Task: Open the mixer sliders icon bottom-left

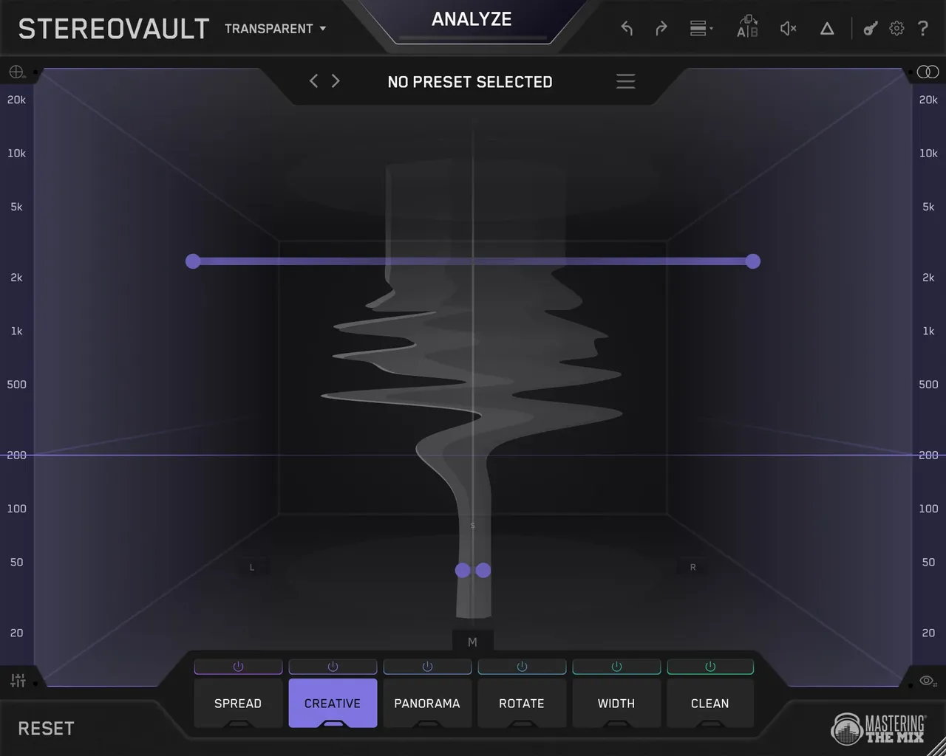Action: coord(18,681)
